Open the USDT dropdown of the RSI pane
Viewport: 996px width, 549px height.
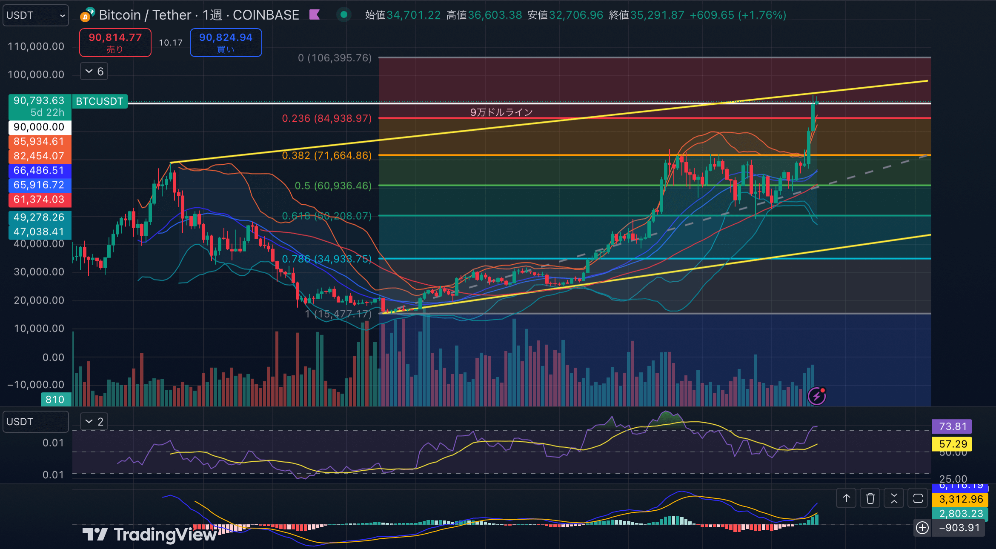(36, 422)
